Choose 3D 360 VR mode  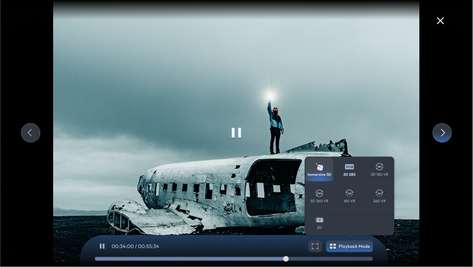point(319,196)
